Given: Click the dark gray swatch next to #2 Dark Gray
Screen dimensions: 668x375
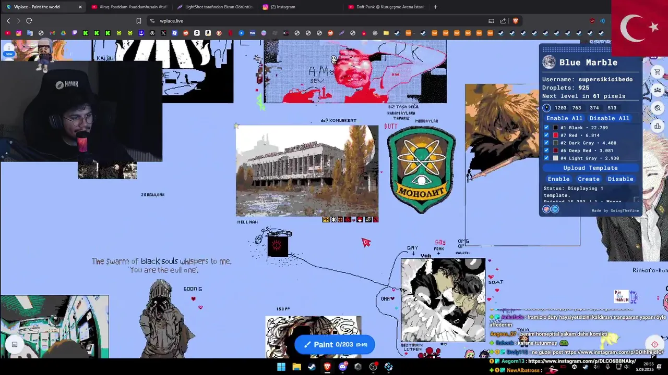Looking at the screenshot, I should coord(556,143).
